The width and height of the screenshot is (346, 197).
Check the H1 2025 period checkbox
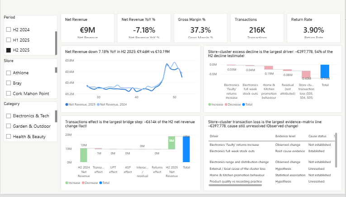(9, 40)
